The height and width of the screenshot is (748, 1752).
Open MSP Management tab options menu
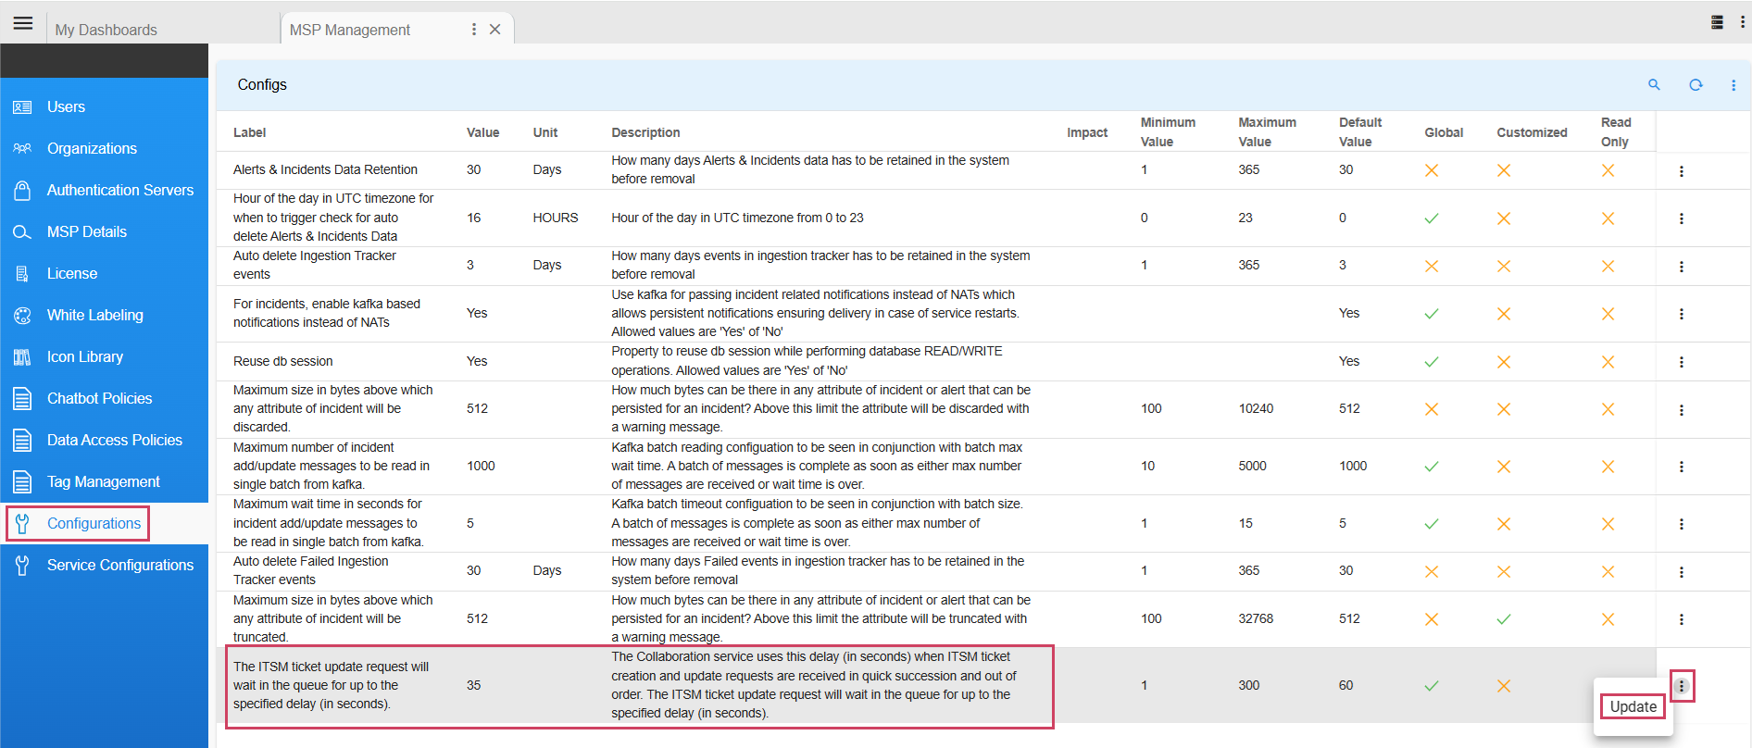pos(474,30)
